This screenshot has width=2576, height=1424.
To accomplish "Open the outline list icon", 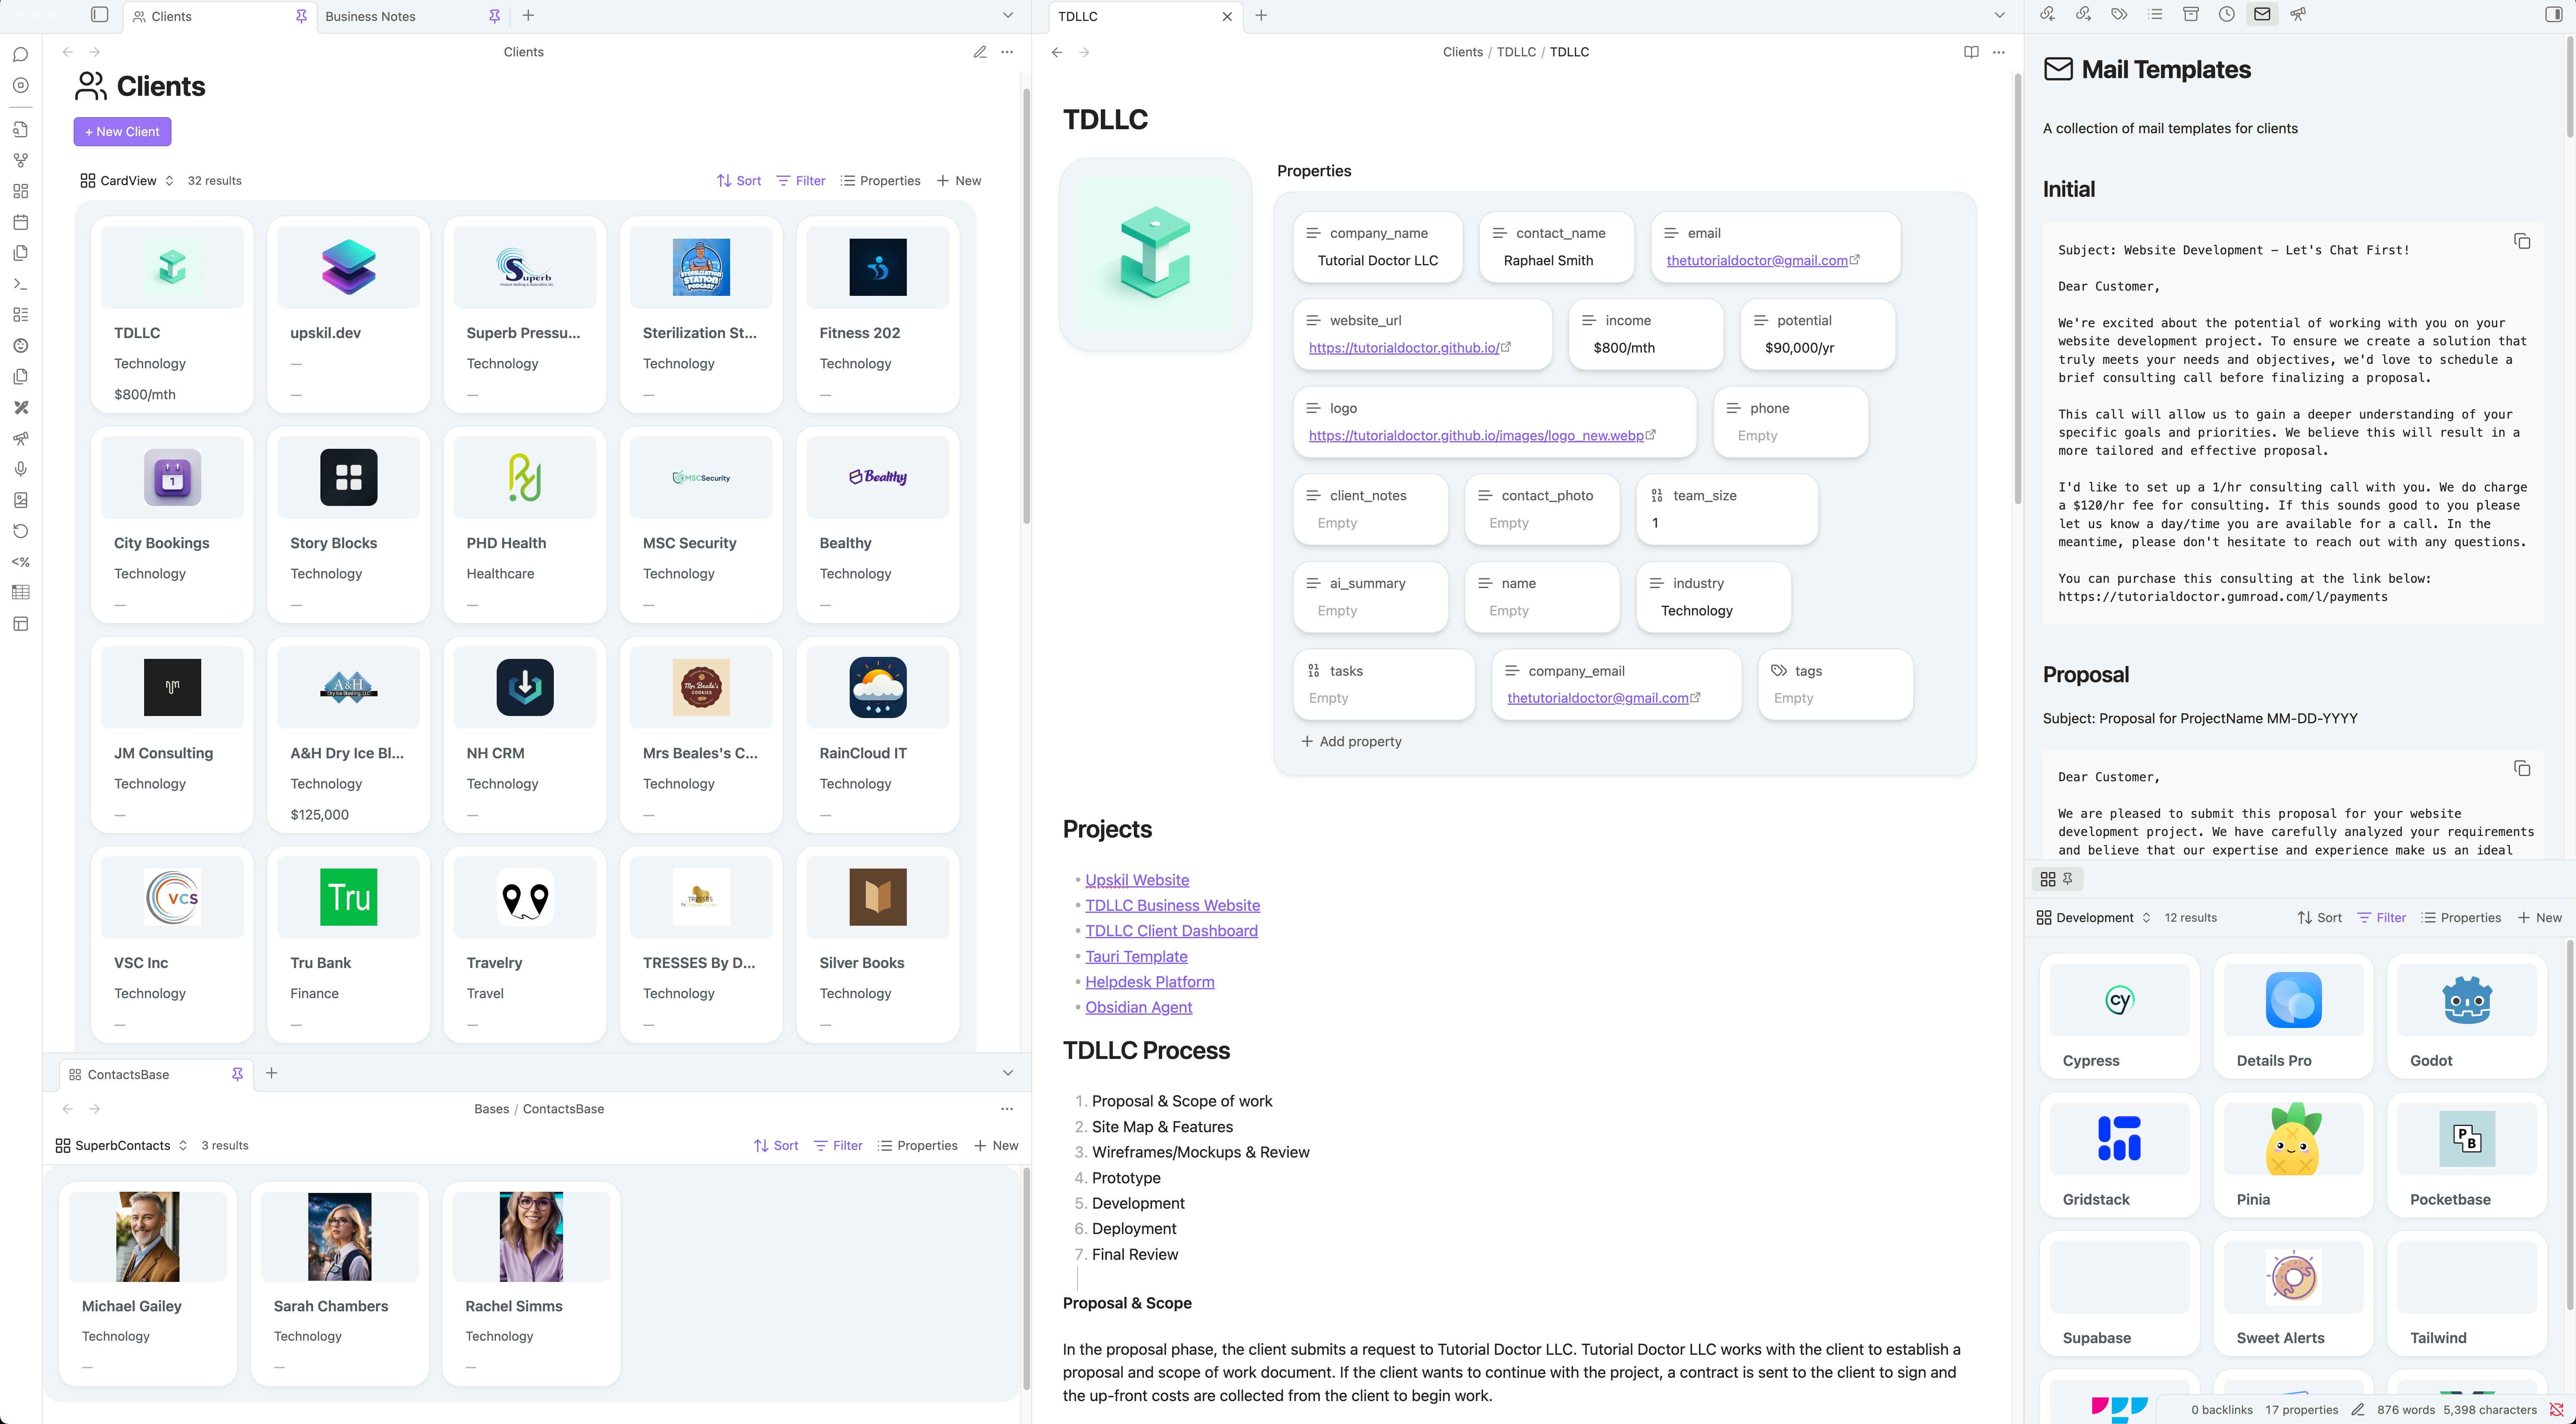I will (x=2155, y=14).
